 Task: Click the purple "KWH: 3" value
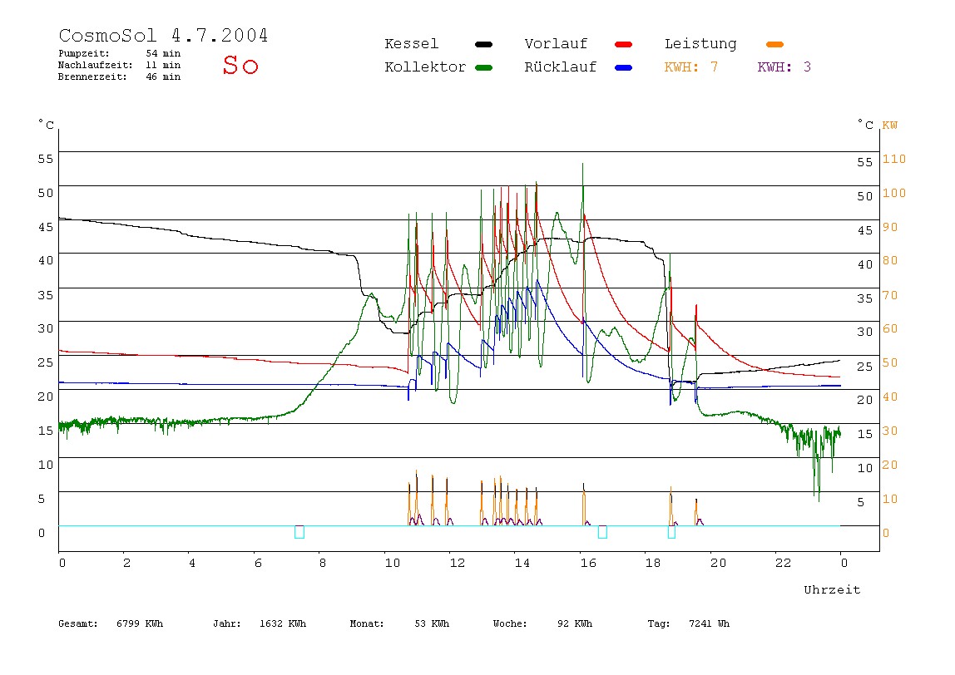[x=784, y=67]
